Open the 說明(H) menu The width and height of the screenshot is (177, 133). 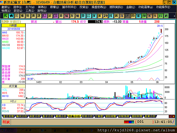pos(42,11)
